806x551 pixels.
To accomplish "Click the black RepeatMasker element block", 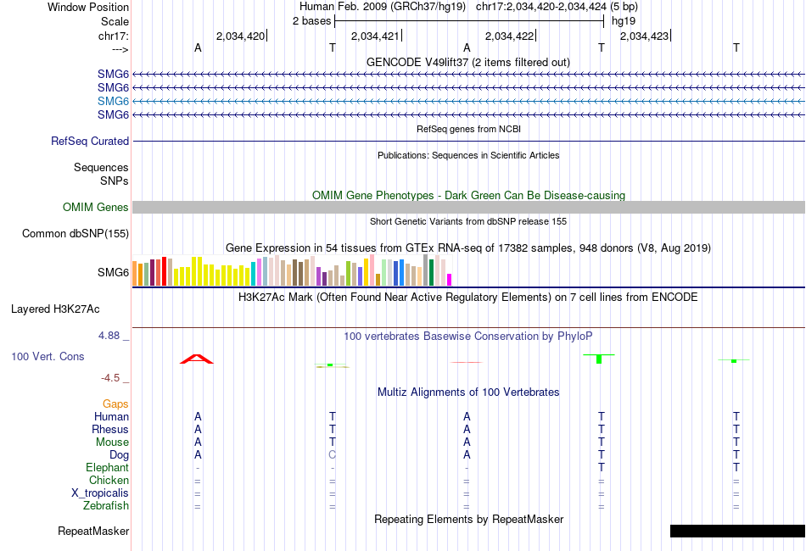I will coord(737,531).
